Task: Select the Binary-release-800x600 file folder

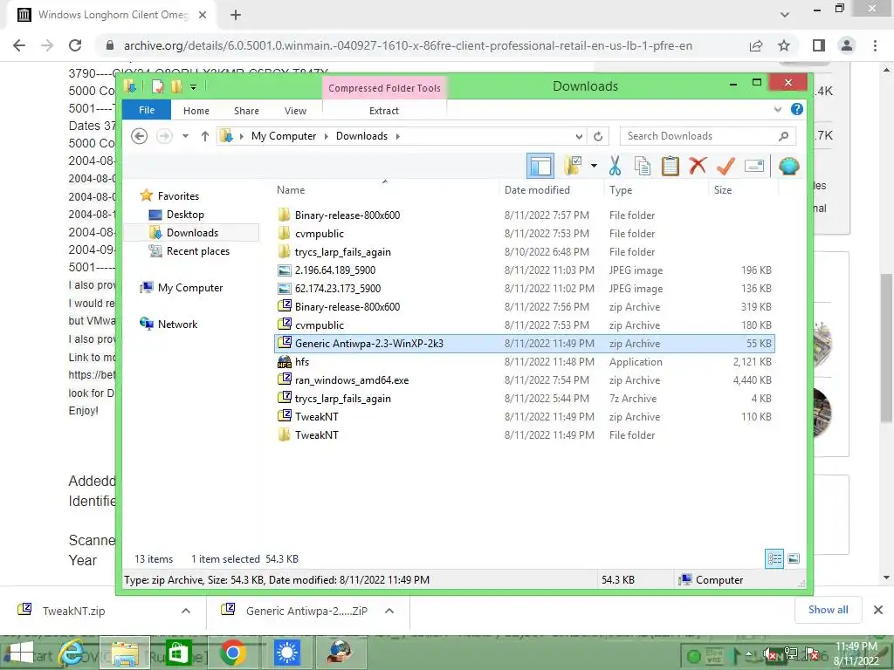Action: (x=525, y=215)
